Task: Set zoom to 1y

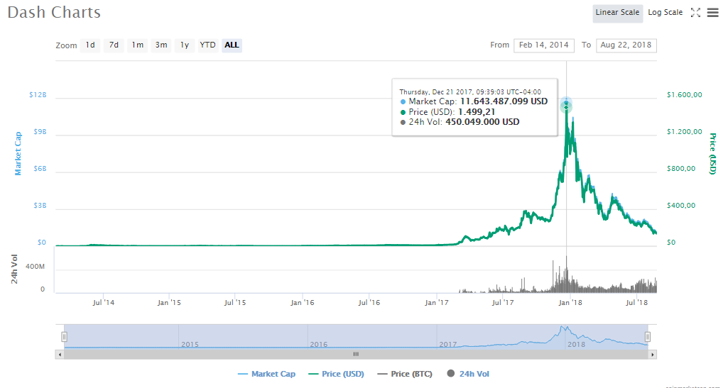Action: click(185, 45)
